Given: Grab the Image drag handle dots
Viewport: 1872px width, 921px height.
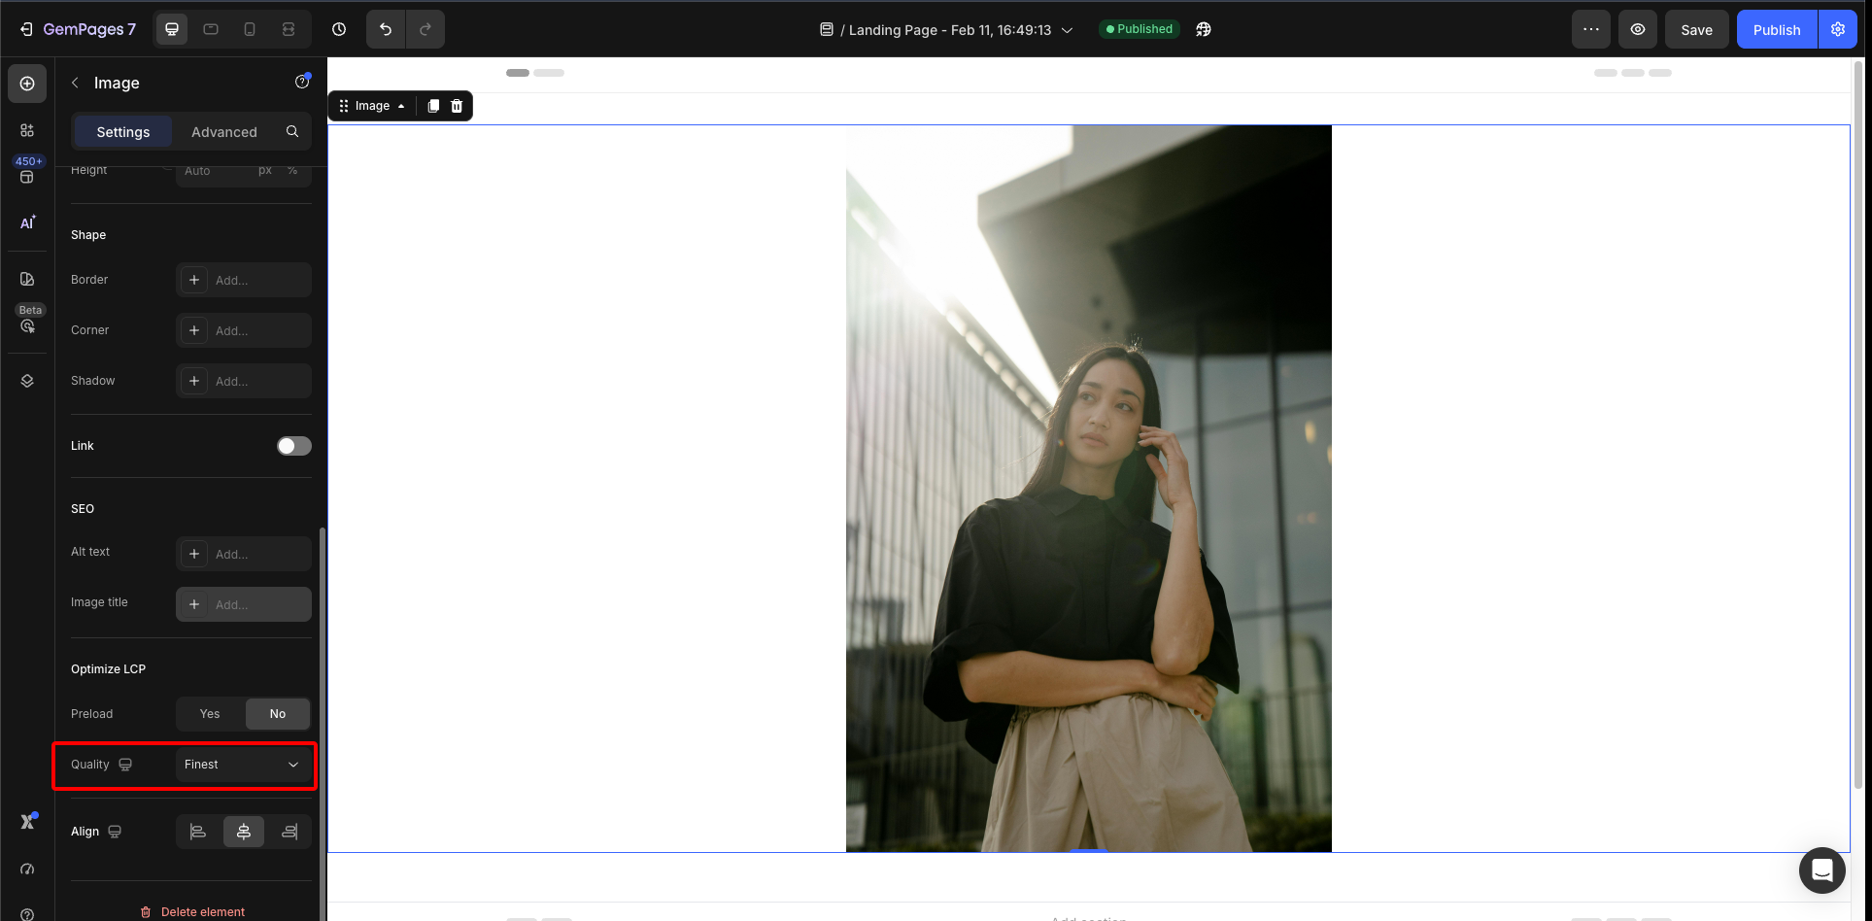Looking at the screenshot, I should click(343, 106).
